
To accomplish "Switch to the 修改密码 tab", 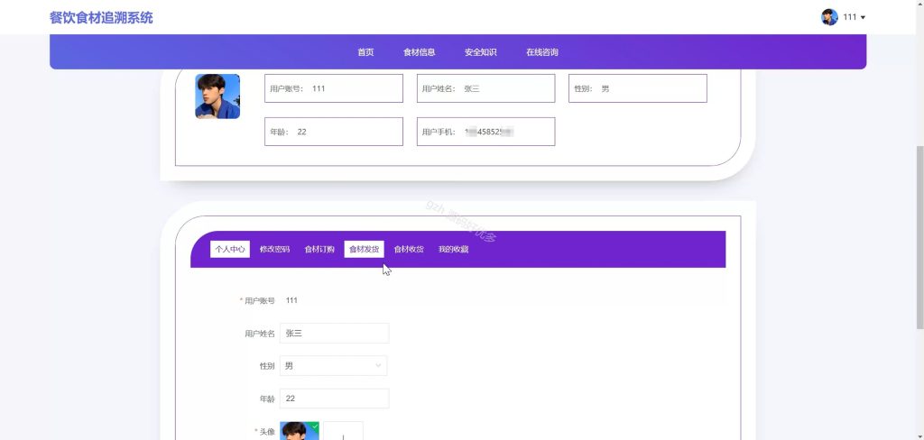I will coord(274,249).
